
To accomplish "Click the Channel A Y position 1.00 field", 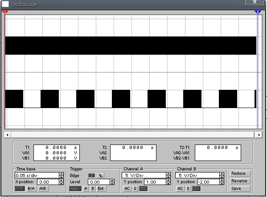I will (x=155, y=182).
